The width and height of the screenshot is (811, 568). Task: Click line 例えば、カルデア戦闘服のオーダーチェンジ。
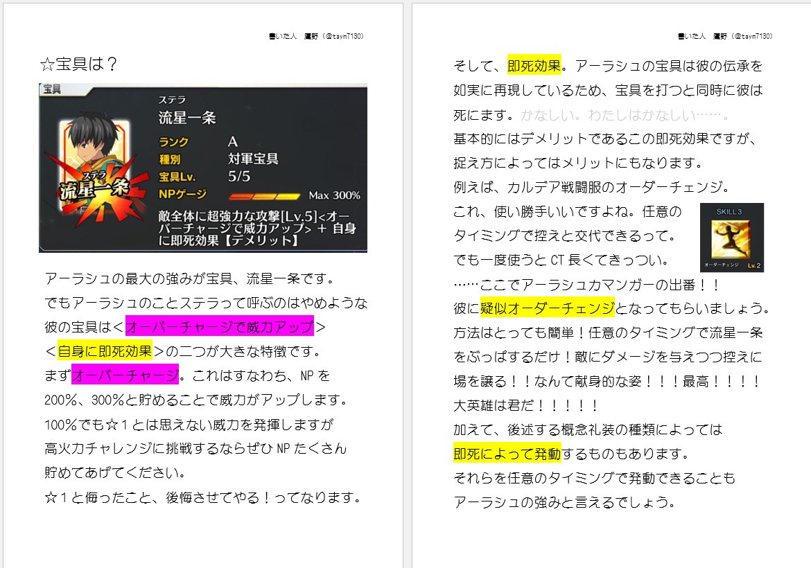click(x=593, y=186)
